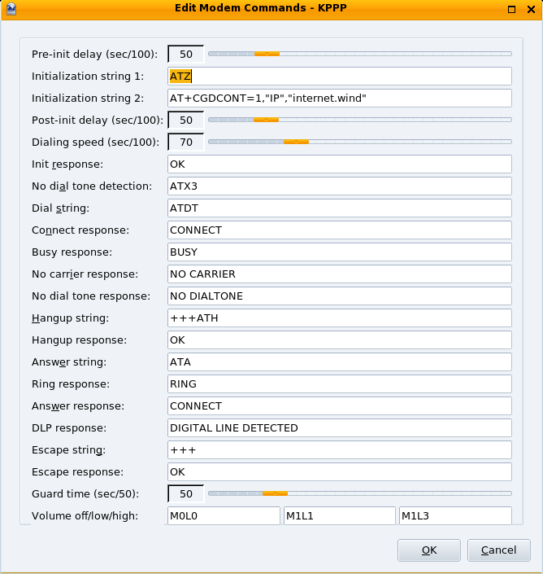Click the 'Guard time (sec/50):' label
Viewport: 543px width, 574px height.
tap(85, 494)
